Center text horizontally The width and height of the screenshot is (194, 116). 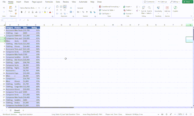coord(61,10)
